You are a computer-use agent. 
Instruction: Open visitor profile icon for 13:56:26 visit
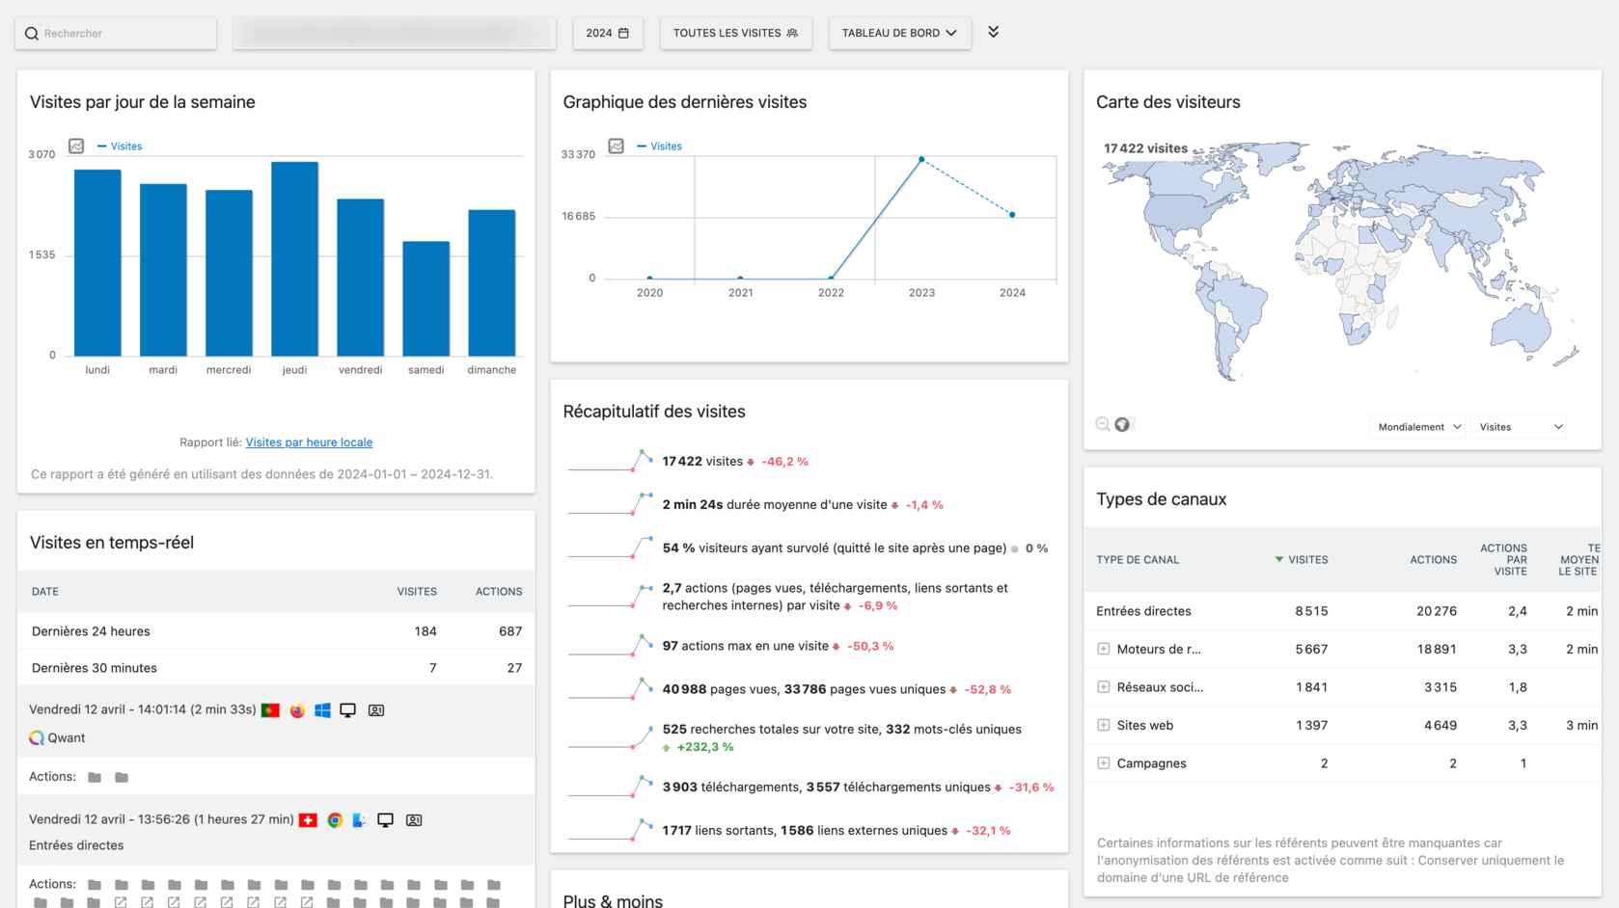[414, 820]
